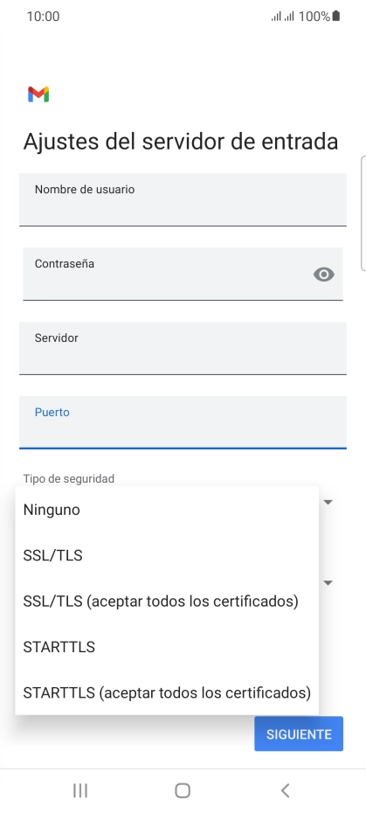Viewport: 366px width, 814px height.
Task: Toggle password visibility eye icon
Action: [324, 275]
